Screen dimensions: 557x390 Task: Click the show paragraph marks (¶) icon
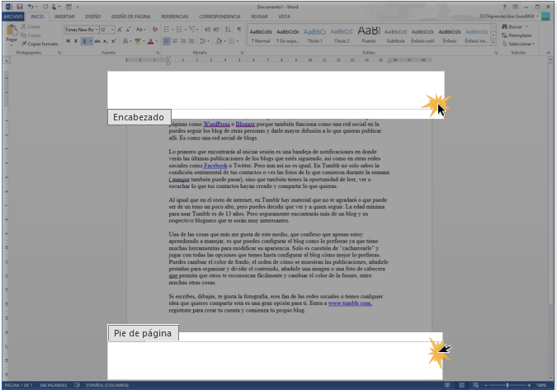(x=239, y=29)
